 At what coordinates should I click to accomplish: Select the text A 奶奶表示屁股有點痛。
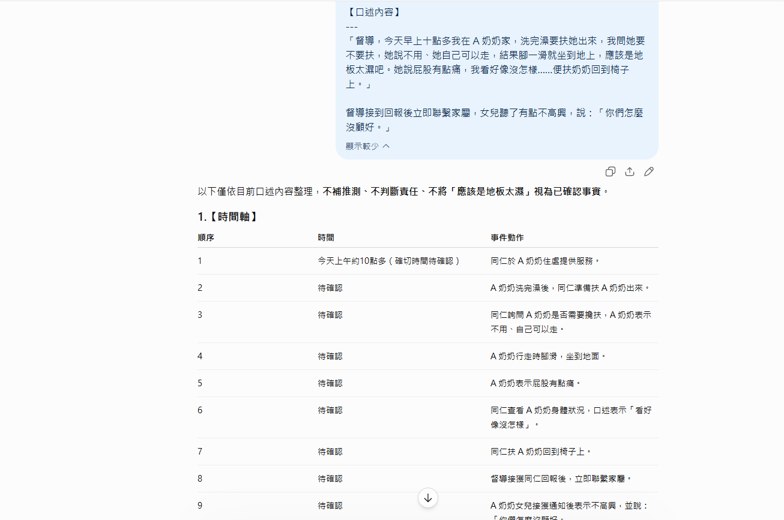536,383
